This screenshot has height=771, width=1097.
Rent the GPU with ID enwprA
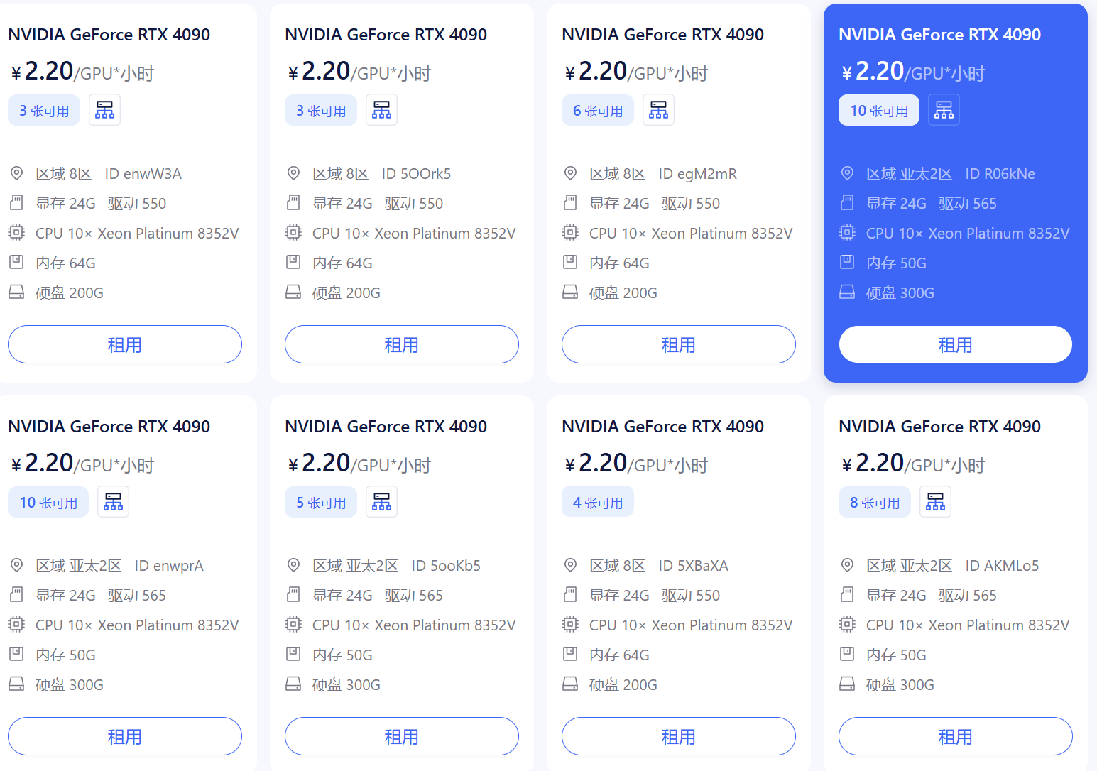(125, 736)
